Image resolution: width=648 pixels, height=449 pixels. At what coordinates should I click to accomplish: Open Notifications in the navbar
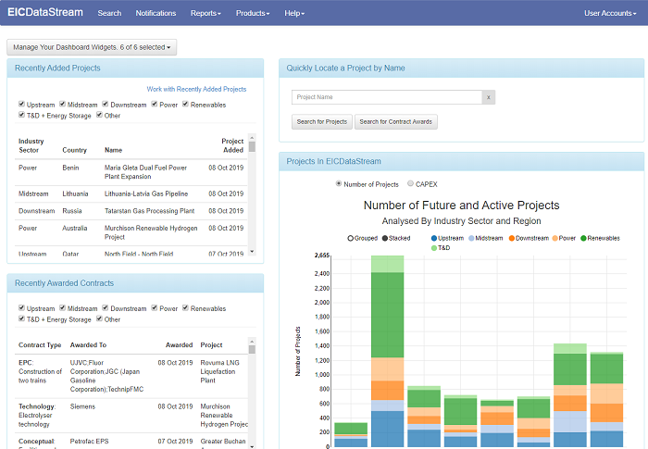[156, 13]
